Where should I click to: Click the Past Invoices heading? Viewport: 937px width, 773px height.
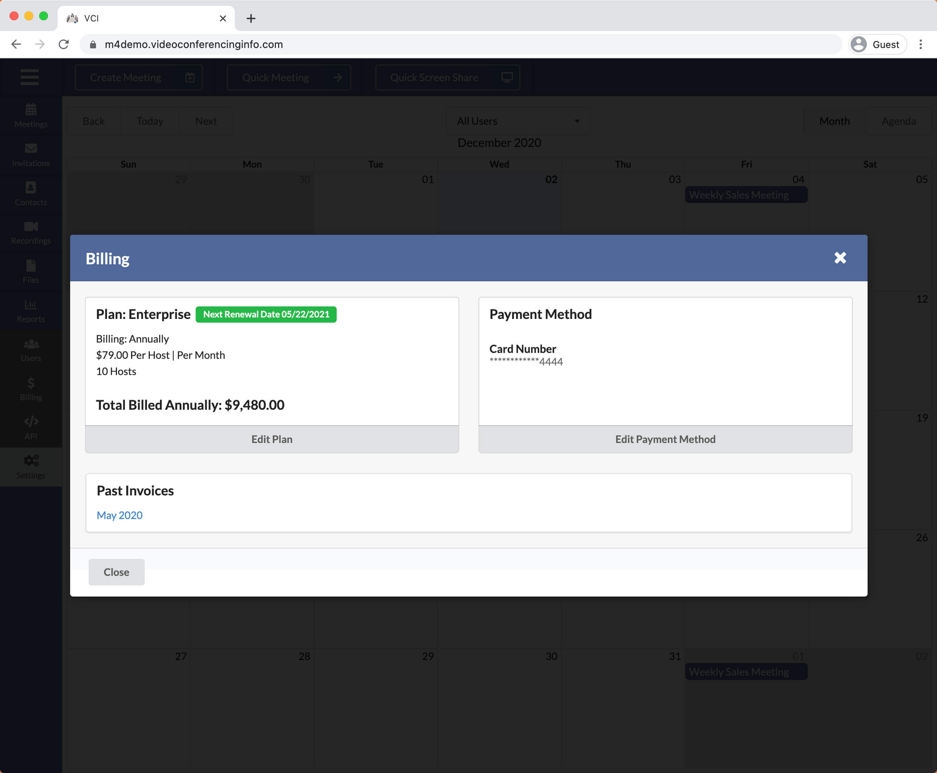coord(135,491)
